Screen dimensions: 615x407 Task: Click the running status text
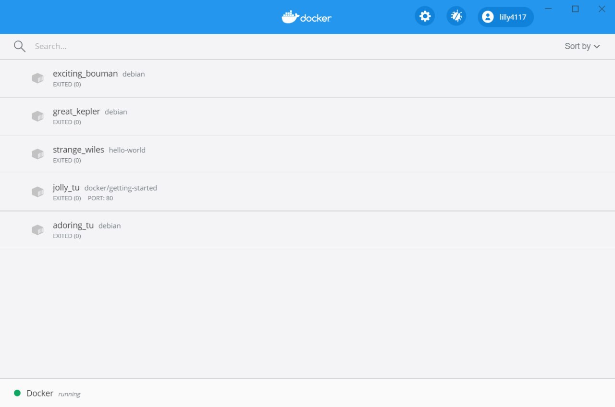point(69,394)
